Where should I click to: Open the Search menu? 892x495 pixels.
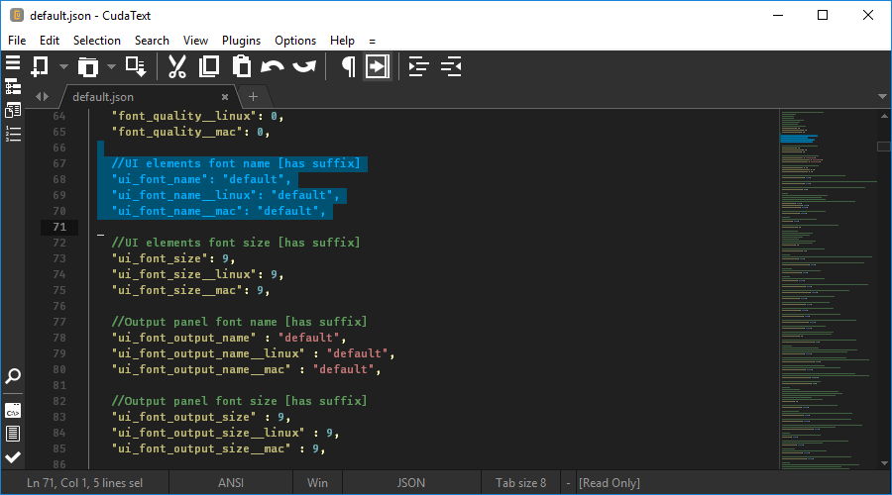pyautogui.click(x=152, y=41)
